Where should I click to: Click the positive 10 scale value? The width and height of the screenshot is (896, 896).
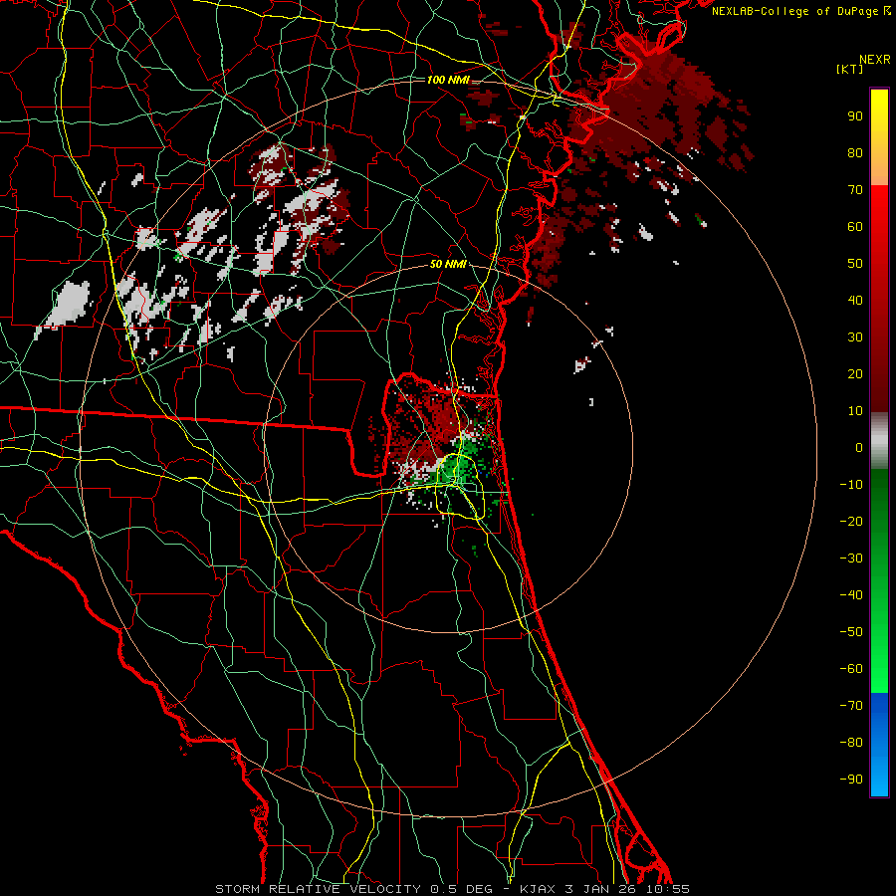point(855,411)
